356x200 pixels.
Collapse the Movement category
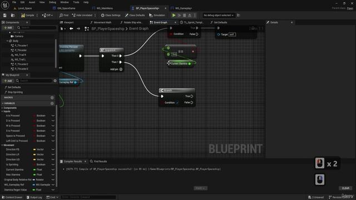tap(2, 145)
